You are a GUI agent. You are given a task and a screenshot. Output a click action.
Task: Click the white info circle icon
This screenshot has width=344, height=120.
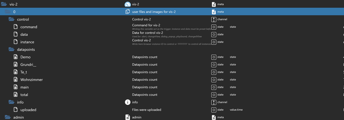128,102
